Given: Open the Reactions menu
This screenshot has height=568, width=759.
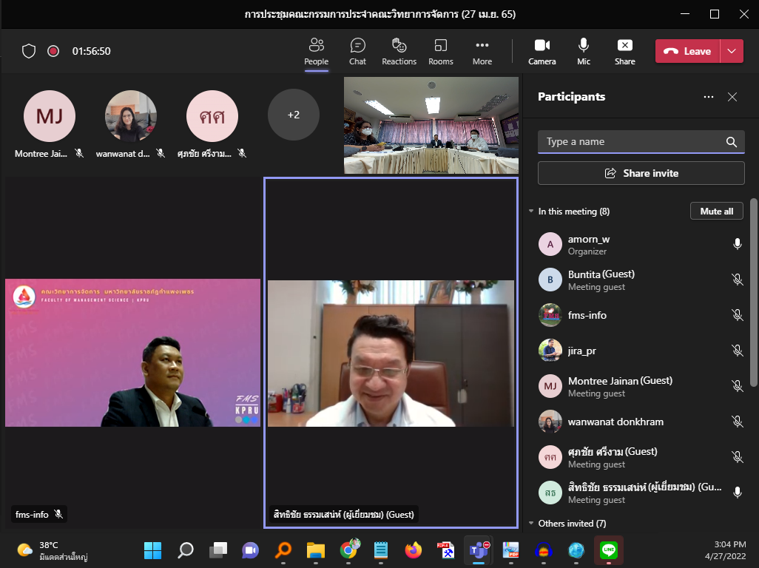Looking at the screenshot, I should 399,51.
